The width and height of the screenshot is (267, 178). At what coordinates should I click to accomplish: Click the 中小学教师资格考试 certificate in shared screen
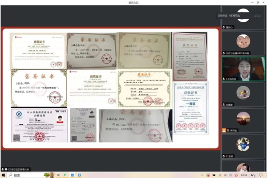pyautogui.click(x=39, y=125)
